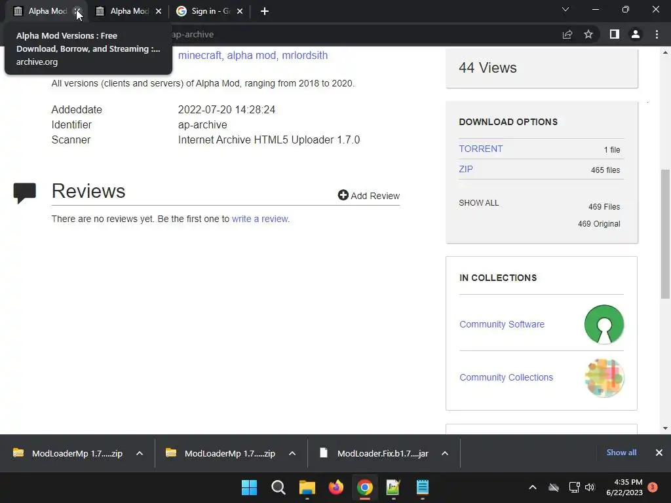The height and width of the screenshot is (503, 671).
Task: Select the first Alpha Mod tab
Action: (42, 11)
